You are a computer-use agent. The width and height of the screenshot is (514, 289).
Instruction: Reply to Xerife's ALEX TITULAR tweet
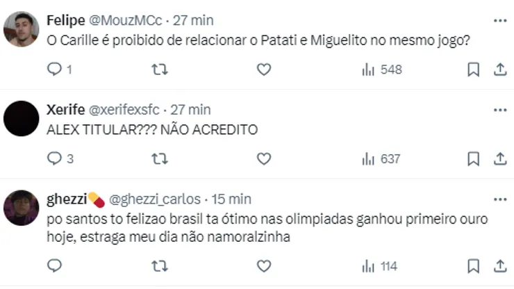coord(55,159)
